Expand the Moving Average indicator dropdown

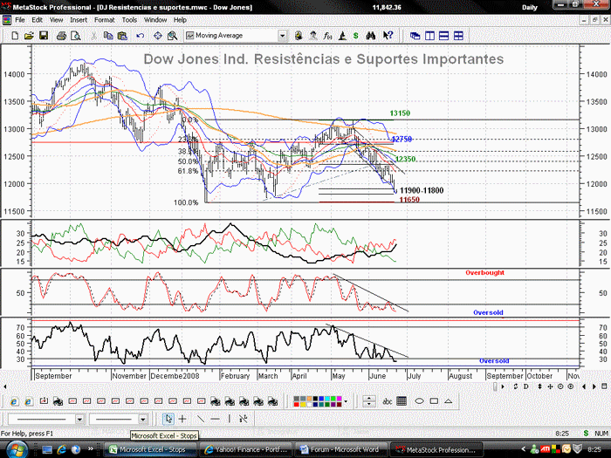(282, 36)
